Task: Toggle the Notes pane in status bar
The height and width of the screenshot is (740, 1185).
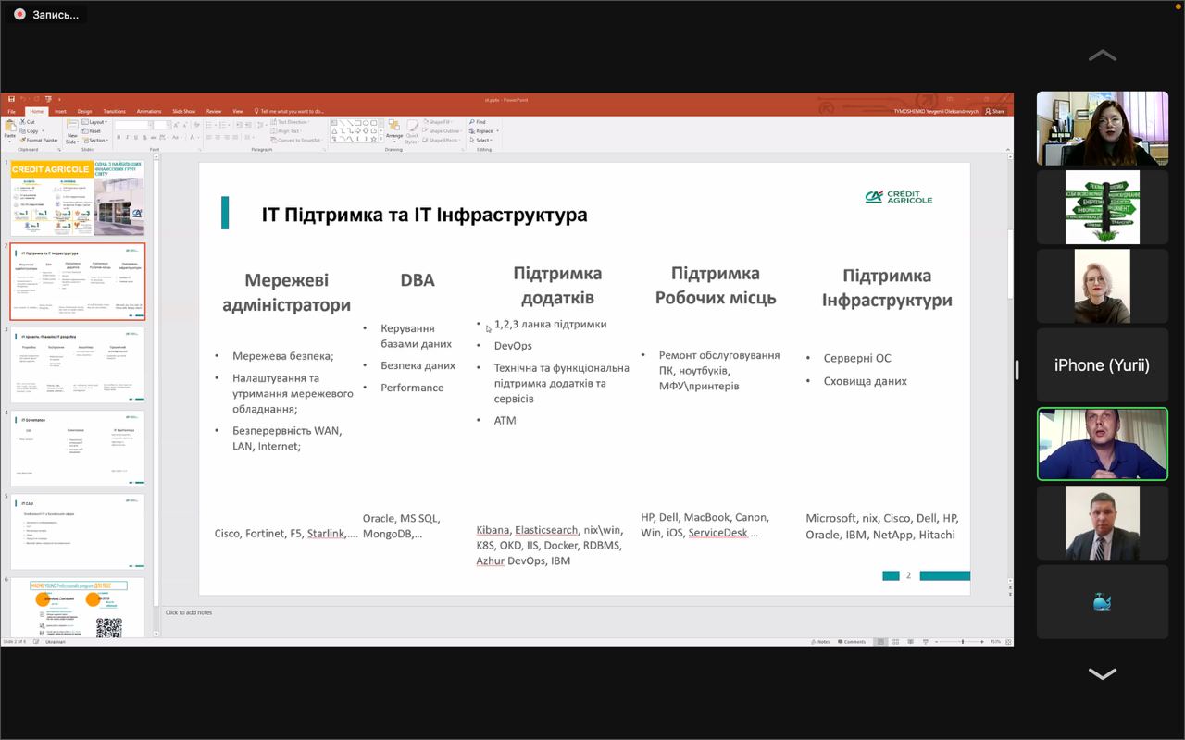Action: (820, 641)
